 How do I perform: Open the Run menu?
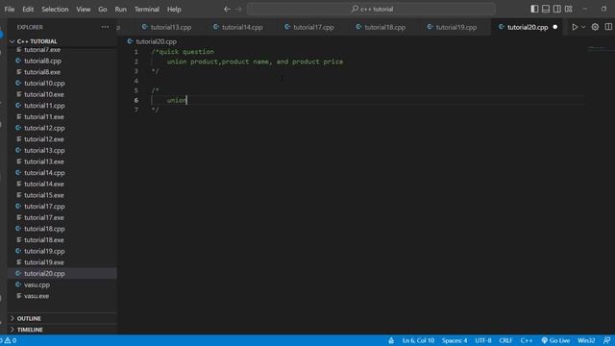[x=120, y=9]
